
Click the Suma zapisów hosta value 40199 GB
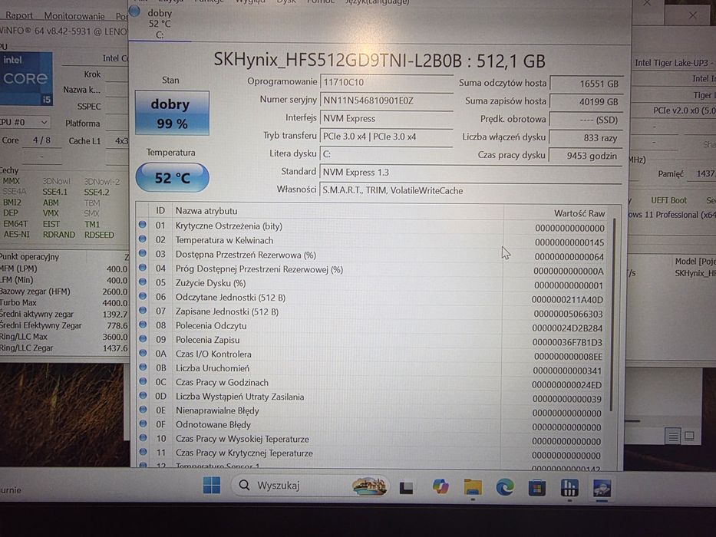pos(586,101)
